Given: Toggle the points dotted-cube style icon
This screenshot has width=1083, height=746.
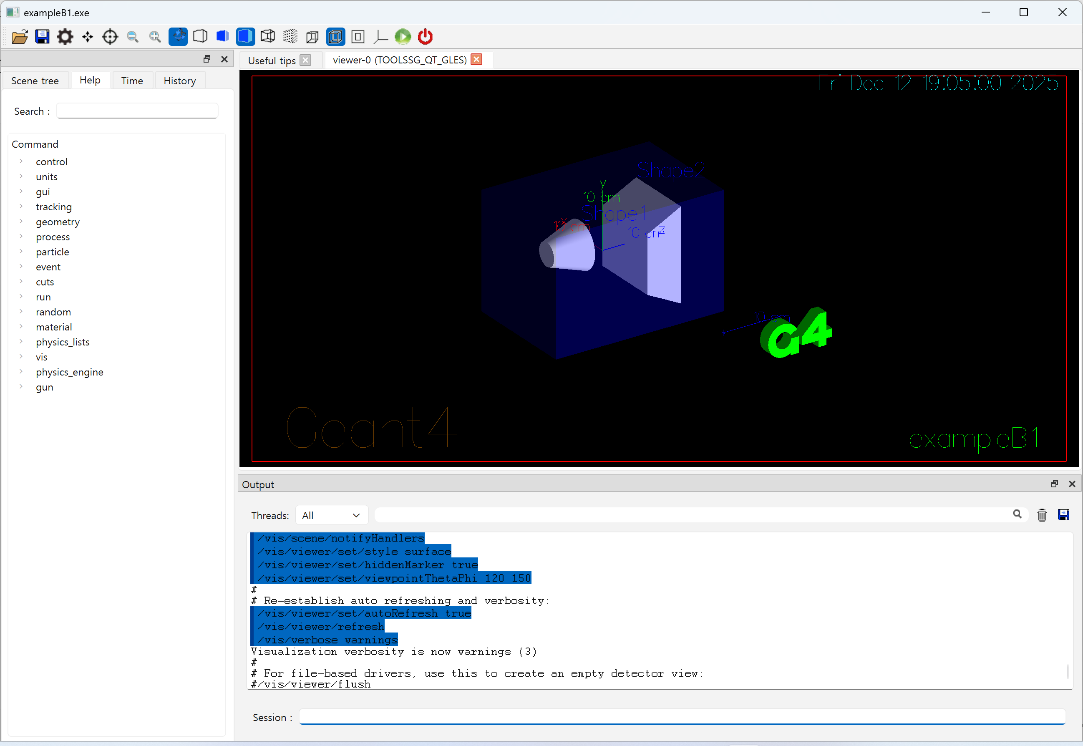Looking at the screenshot, I should 290,36.
